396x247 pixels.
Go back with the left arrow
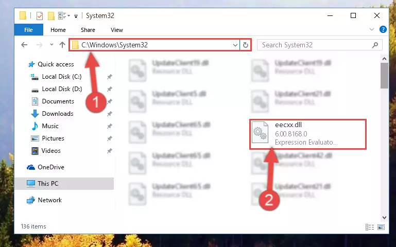(24, 45)
